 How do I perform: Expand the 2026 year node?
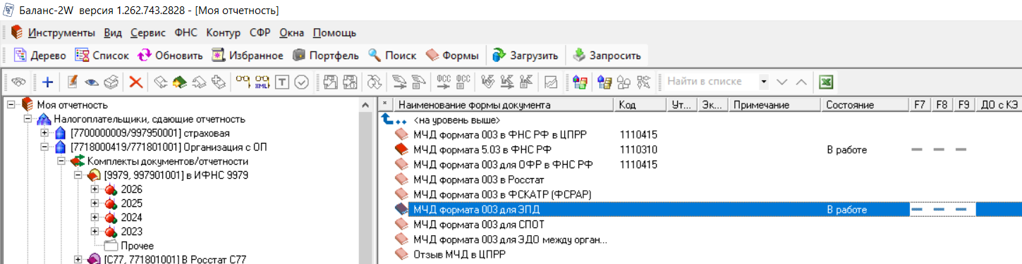95,189
